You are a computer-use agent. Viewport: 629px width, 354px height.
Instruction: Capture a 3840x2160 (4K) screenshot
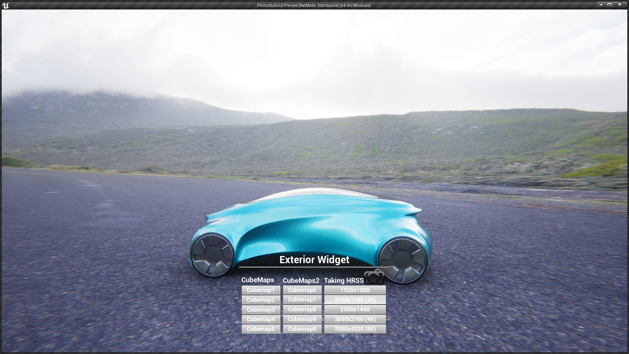click(355, 319)
